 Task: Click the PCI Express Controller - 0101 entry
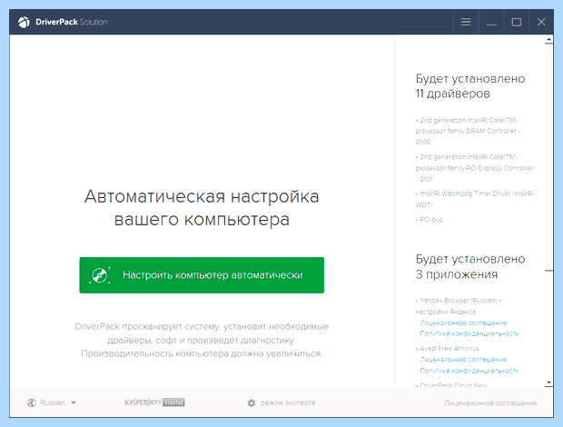pos(474,168)
